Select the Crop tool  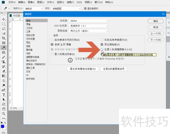pyautogui.click(x=3, y=38)
